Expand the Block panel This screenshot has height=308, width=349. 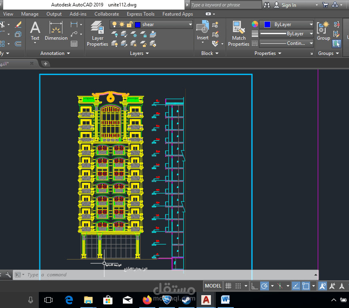coord(210,53)
